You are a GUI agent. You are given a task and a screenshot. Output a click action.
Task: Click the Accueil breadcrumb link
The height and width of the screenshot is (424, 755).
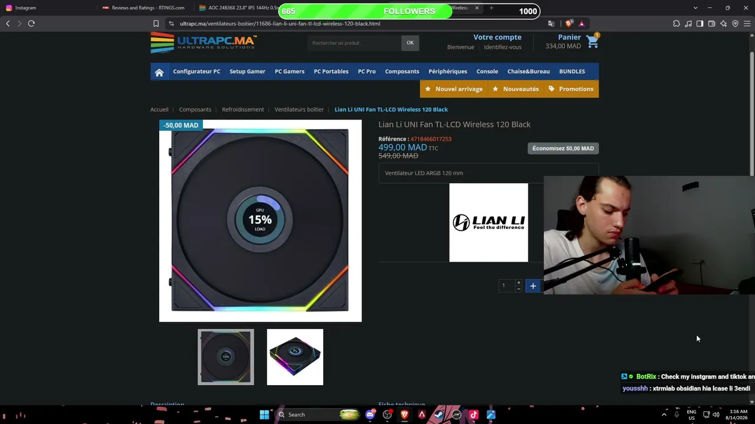point(159,110)
